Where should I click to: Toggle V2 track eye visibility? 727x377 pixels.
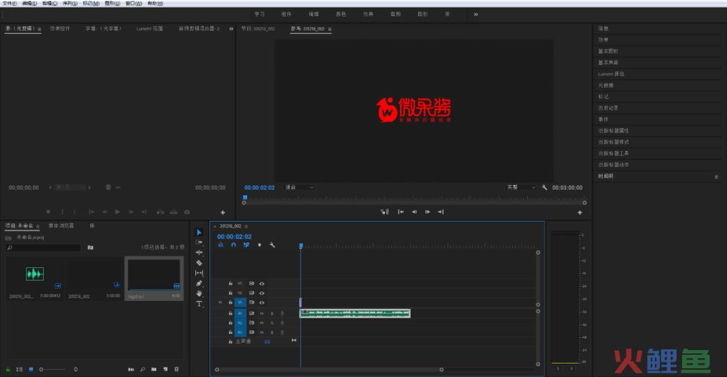pyautogui.click(x=261, y=293)
